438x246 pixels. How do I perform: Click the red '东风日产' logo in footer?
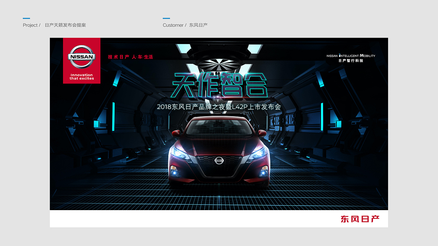click(360, 219)
